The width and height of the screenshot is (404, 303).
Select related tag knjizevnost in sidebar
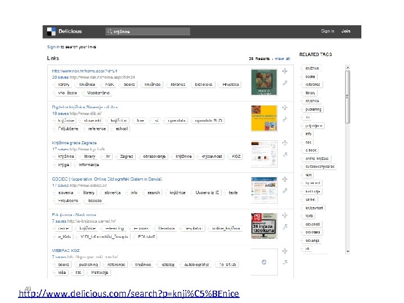[x=313, y=208]
